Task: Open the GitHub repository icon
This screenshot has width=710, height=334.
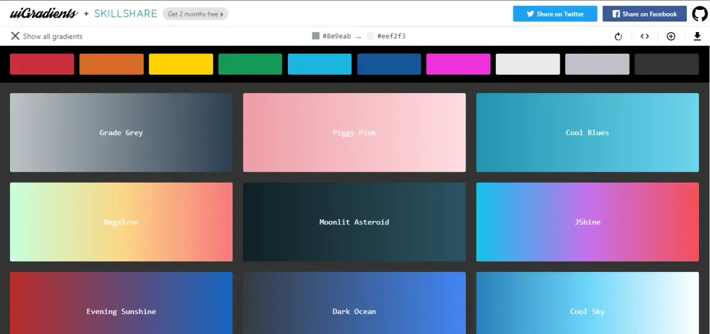Action: click(699, 14)
